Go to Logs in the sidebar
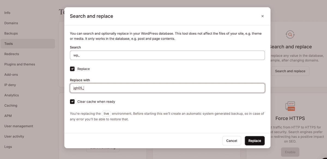This screenshot has width=327, height=159. (x=8, y=147)
